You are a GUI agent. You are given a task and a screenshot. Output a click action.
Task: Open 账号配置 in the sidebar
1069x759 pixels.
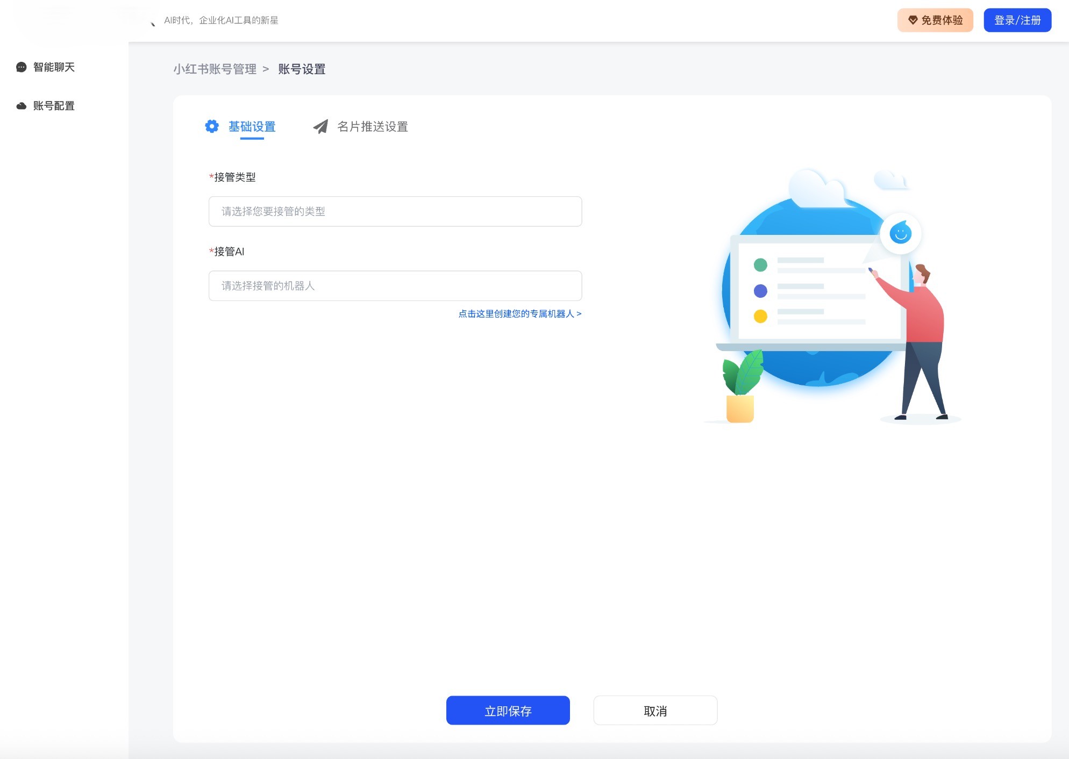tap(54, 105)
